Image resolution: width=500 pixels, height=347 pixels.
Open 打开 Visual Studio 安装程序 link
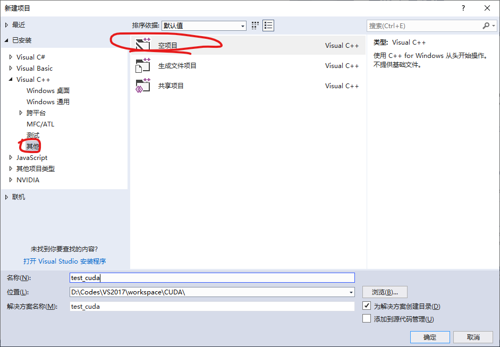point(65,261)
